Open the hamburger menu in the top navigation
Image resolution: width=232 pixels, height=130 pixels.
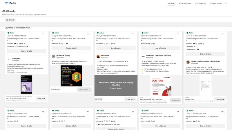[226, 3]
